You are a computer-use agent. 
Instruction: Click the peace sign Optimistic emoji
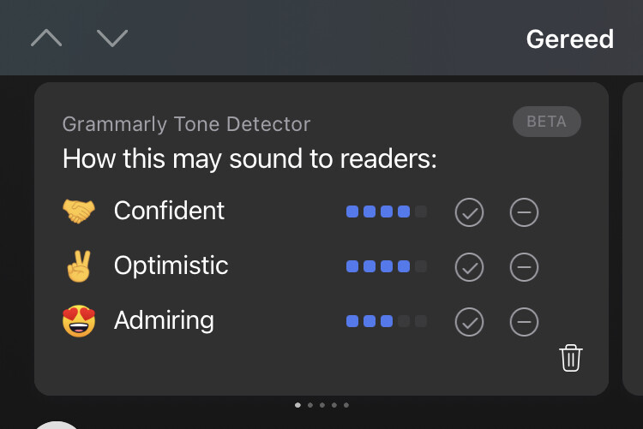79,266
